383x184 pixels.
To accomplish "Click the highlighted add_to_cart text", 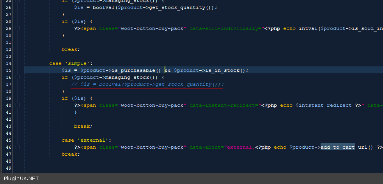I will click(337, 147).
